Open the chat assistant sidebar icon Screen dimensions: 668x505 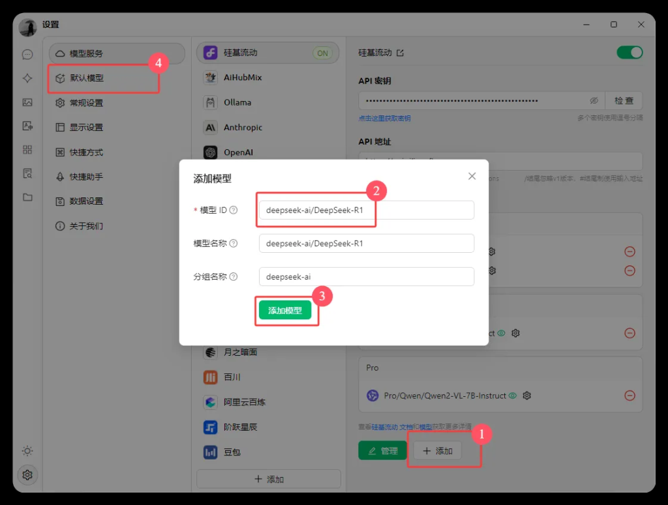pyautogui.click(x=27, y=55)
